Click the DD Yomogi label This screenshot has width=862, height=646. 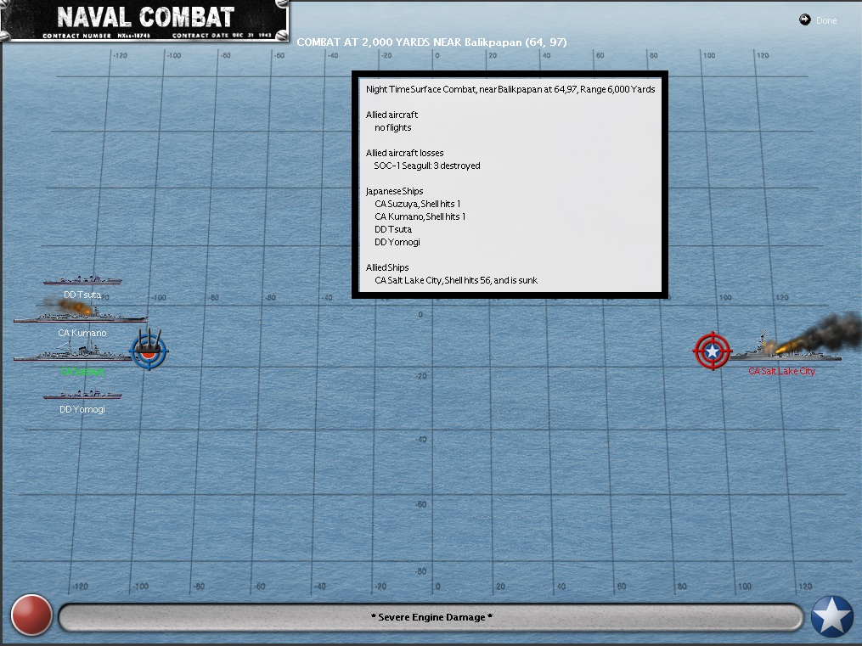coord(82,409)
